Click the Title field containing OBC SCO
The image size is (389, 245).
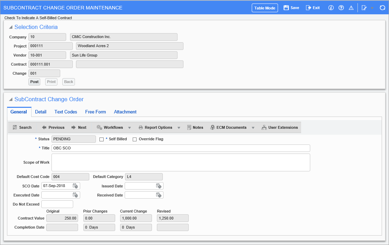(x=181, y=148)
